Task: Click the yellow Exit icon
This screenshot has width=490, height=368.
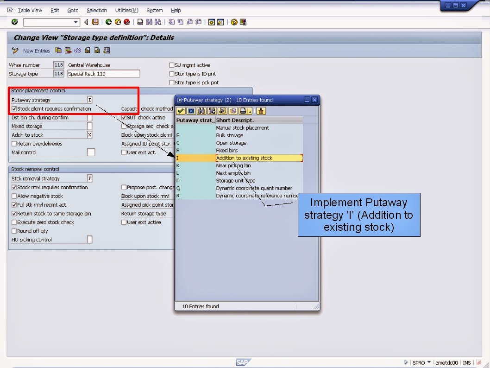Action: click(x=118, y=22)
